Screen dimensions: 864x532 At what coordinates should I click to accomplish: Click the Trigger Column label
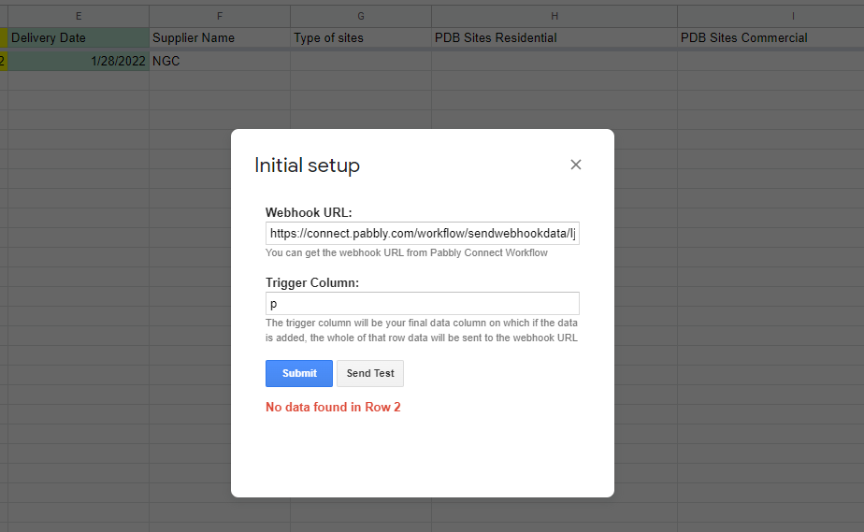[x=312, y=282]
